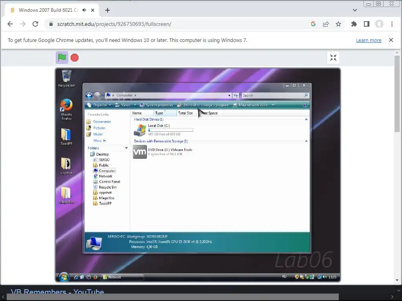Image resolution: width=402 pixels, height=301 pixels.
Task: Click the Explorer forward arrow
Action: coord(97,96)
